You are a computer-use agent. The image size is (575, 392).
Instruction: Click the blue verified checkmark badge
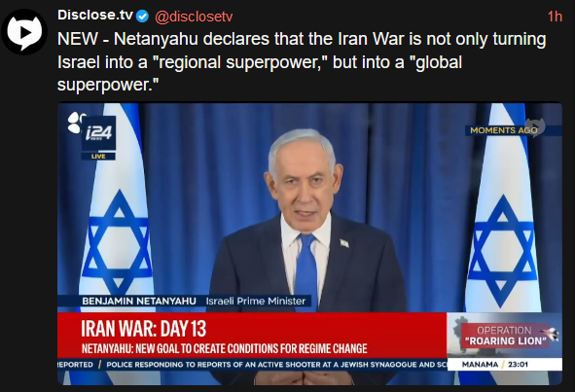pos(142,17)
